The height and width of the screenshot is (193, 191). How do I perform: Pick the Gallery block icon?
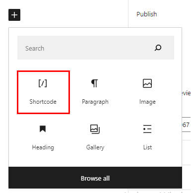[95, 129]
